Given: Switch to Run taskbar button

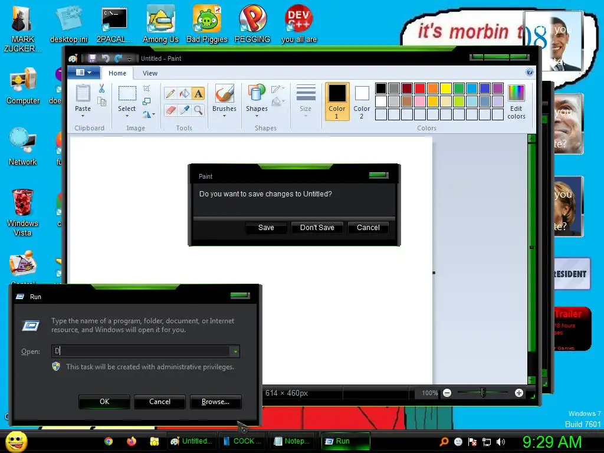Looking at the screenshot, I should [x=346, y=441].
